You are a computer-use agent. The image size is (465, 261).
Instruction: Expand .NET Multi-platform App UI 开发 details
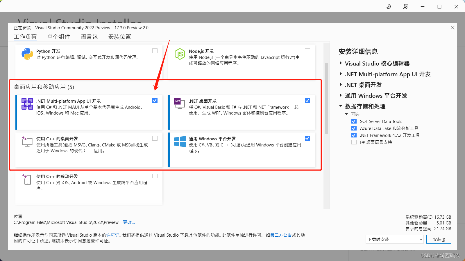tap(341, 74)
